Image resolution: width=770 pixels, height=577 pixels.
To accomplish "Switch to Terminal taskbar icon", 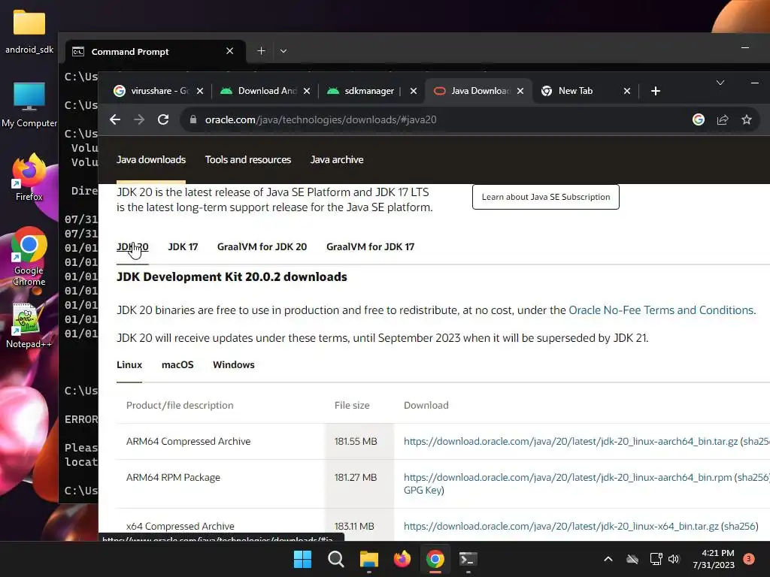I will tap(468, 559).
